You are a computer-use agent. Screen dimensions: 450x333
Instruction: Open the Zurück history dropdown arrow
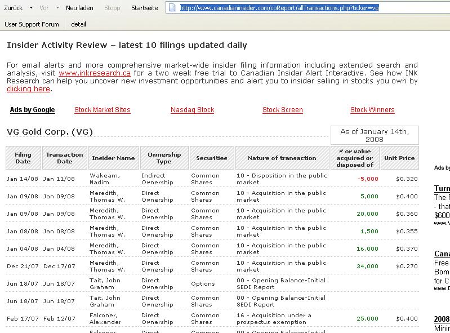(x=31, y=8)
